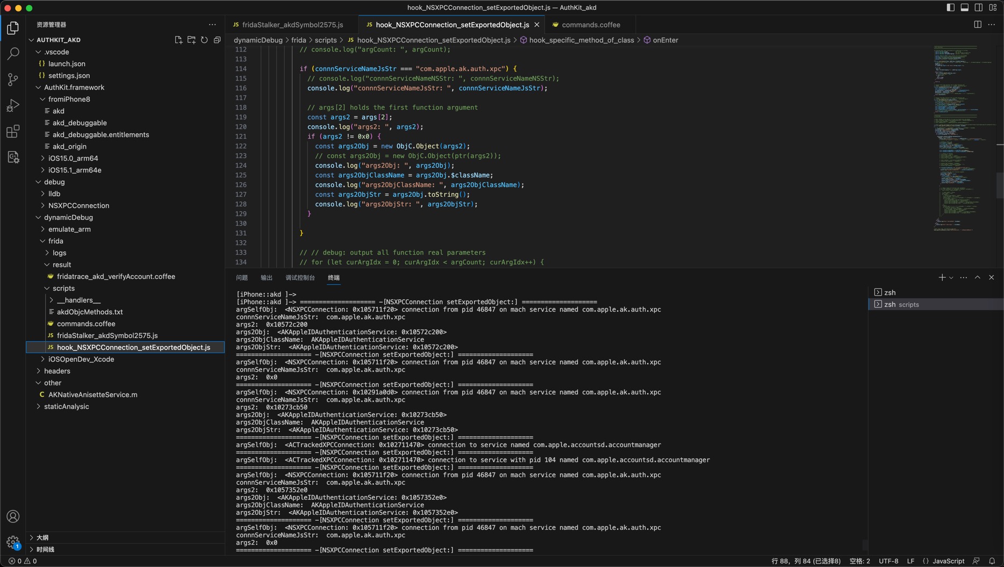Create a new terminal with plus icon

click(x=942, y=277)
